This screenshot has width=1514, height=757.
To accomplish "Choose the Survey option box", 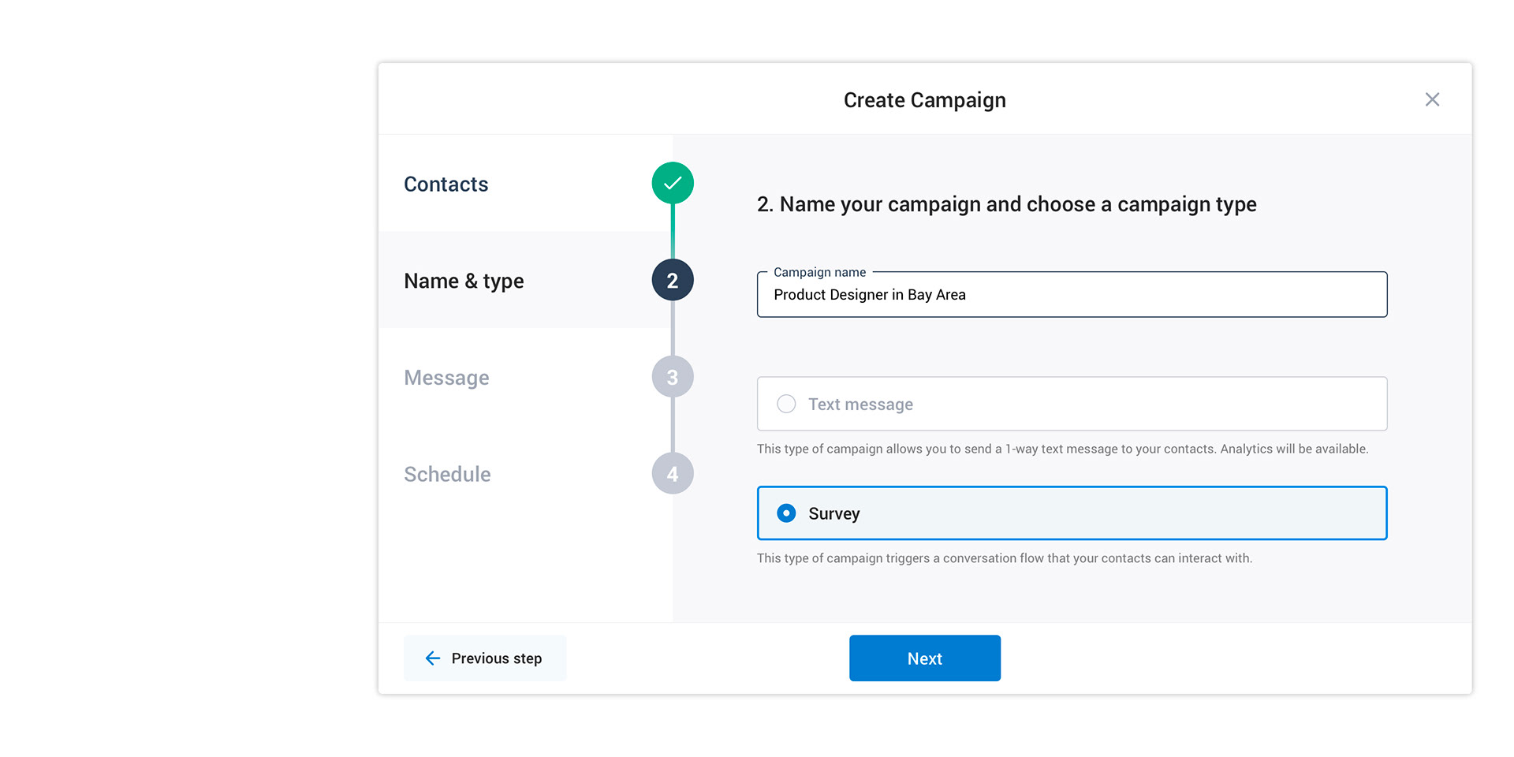I will click(x=1072, y=513).
